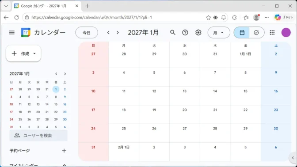Go to next month in mini calendar
Screen dimensions: 297x167
point(65,74)
